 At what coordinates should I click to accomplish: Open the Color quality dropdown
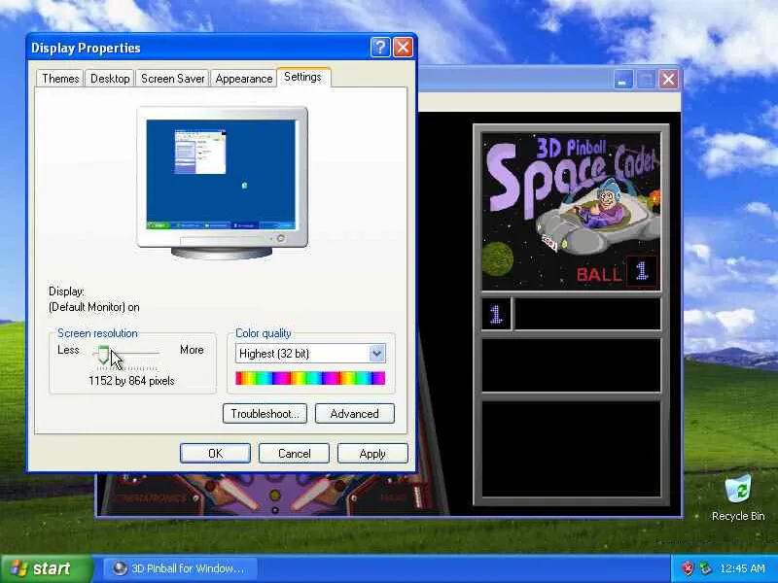coord(376,354)
